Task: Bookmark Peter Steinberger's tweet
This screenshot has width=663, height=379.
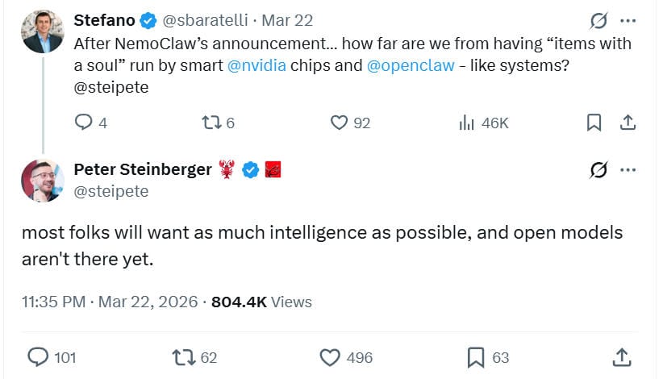Action: pyautogui.click(x=476, y=356)
